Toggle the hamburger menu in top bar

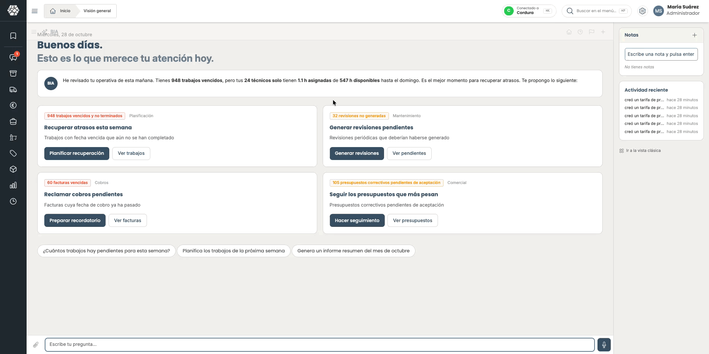point(35,11)
